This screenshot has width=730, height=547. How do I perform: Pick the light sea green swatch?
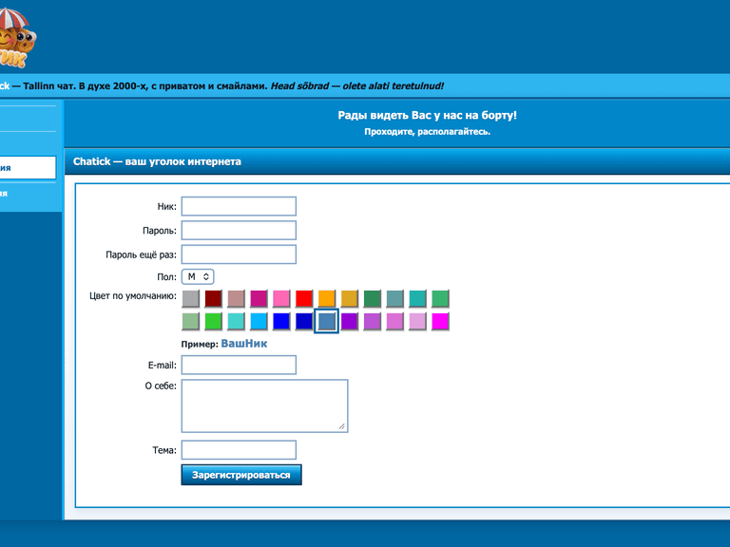[x=417, y=298]
